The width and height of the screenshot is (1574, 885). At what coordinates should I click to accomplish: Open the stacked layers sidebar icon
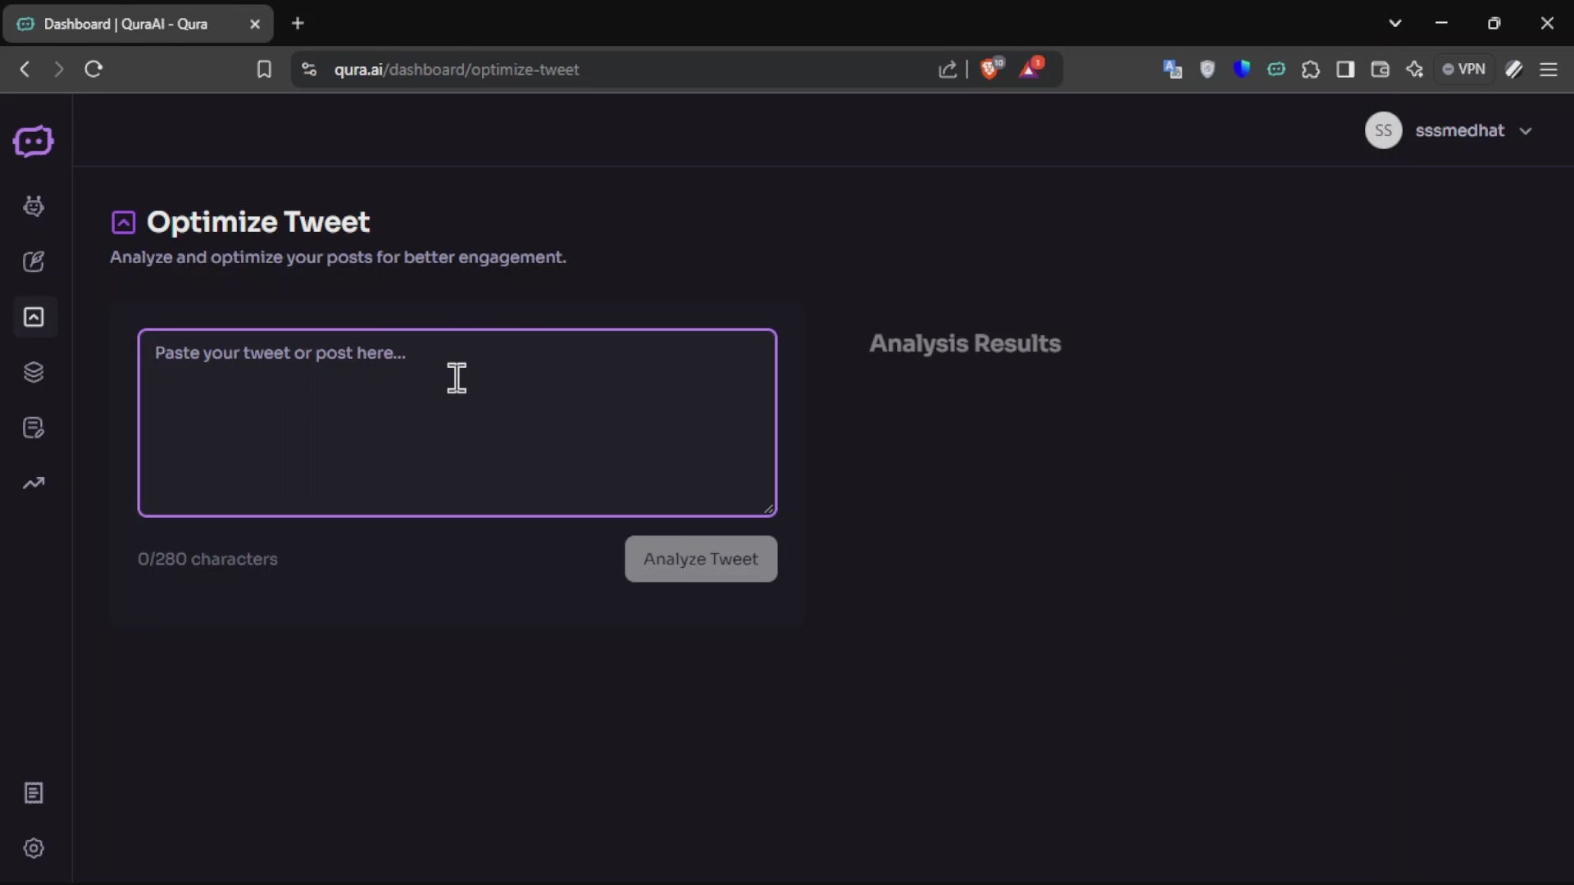(34, 372)
